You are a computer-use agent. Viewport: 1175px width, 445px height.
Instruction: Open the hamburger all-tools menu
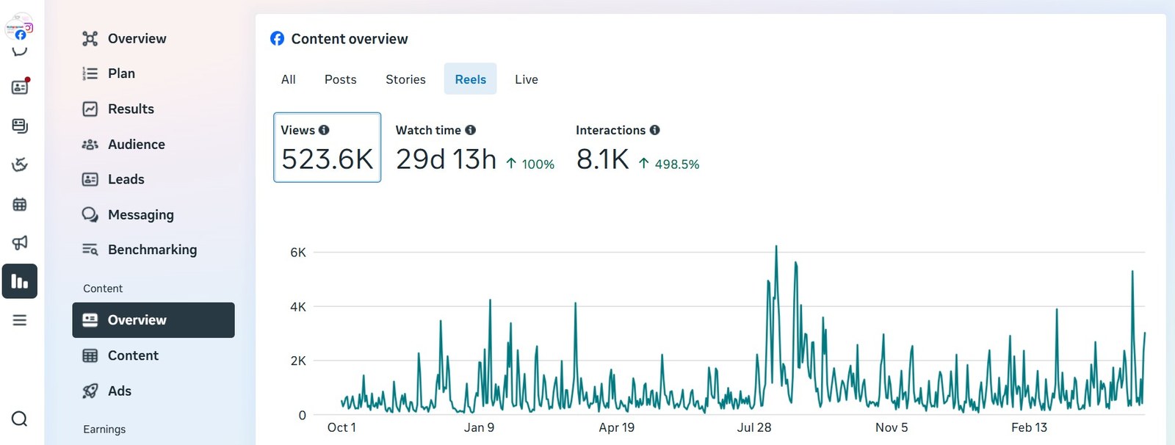click(x=20, y=320)
